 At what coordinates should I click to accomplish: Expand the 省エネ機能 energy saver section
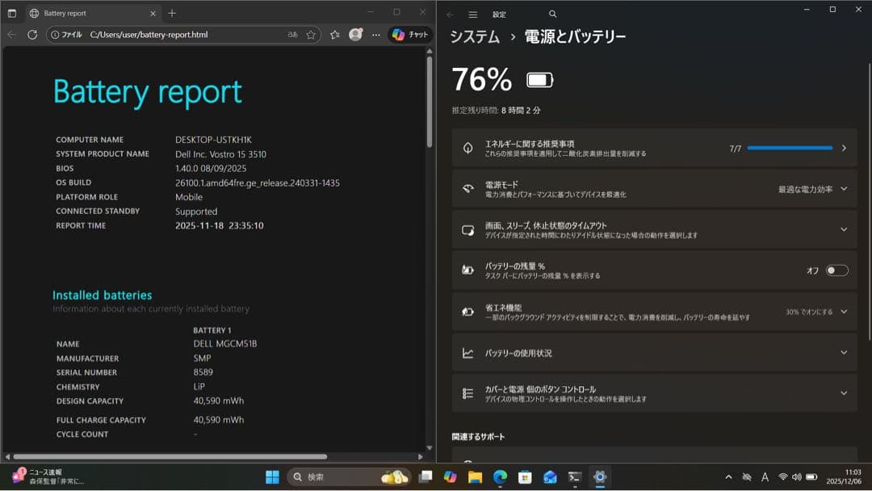843,312
